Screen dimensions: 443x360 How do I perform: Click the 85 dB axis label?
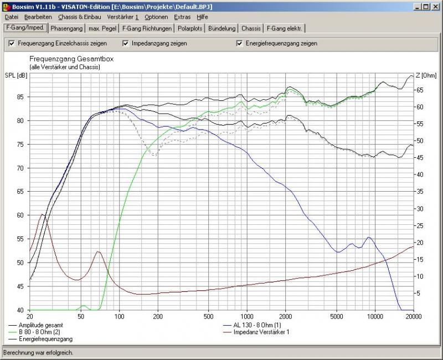tap(20, 97)
